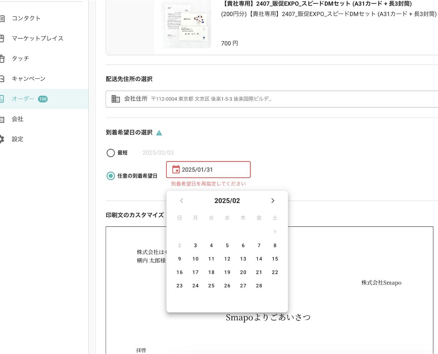Click calendar day 26
The height and width of the screenshot is (354, 438).
pos(227,286)
